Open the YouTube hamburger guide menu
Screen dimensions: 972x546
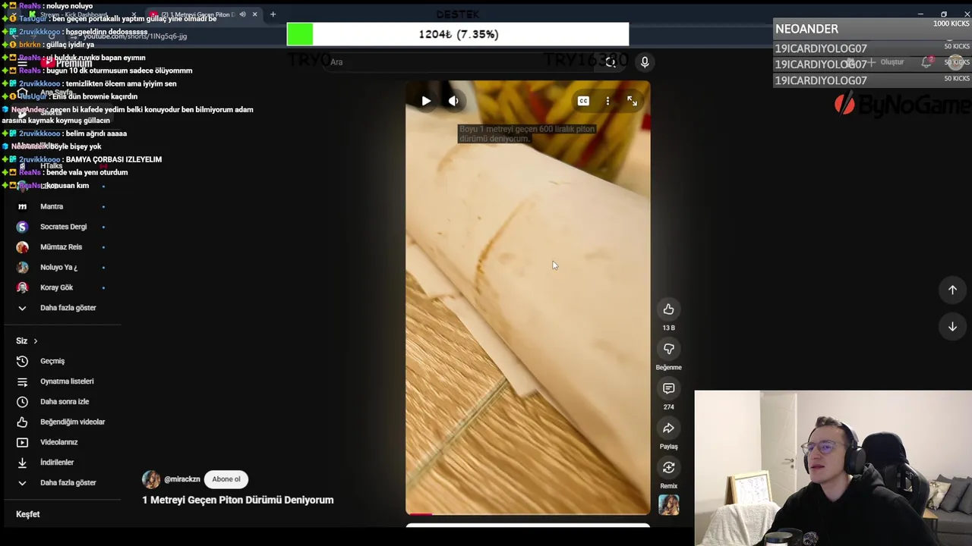coord(22,63)
